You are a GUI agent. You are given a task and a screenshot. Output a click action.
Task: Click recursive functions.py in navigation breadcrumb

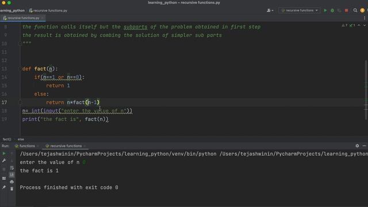(48, 10)
